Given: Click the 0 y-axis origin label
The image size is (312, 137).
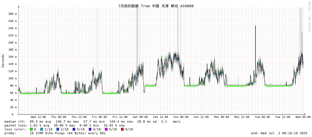Looking at the screenshot, I should [x=12, y=115].
